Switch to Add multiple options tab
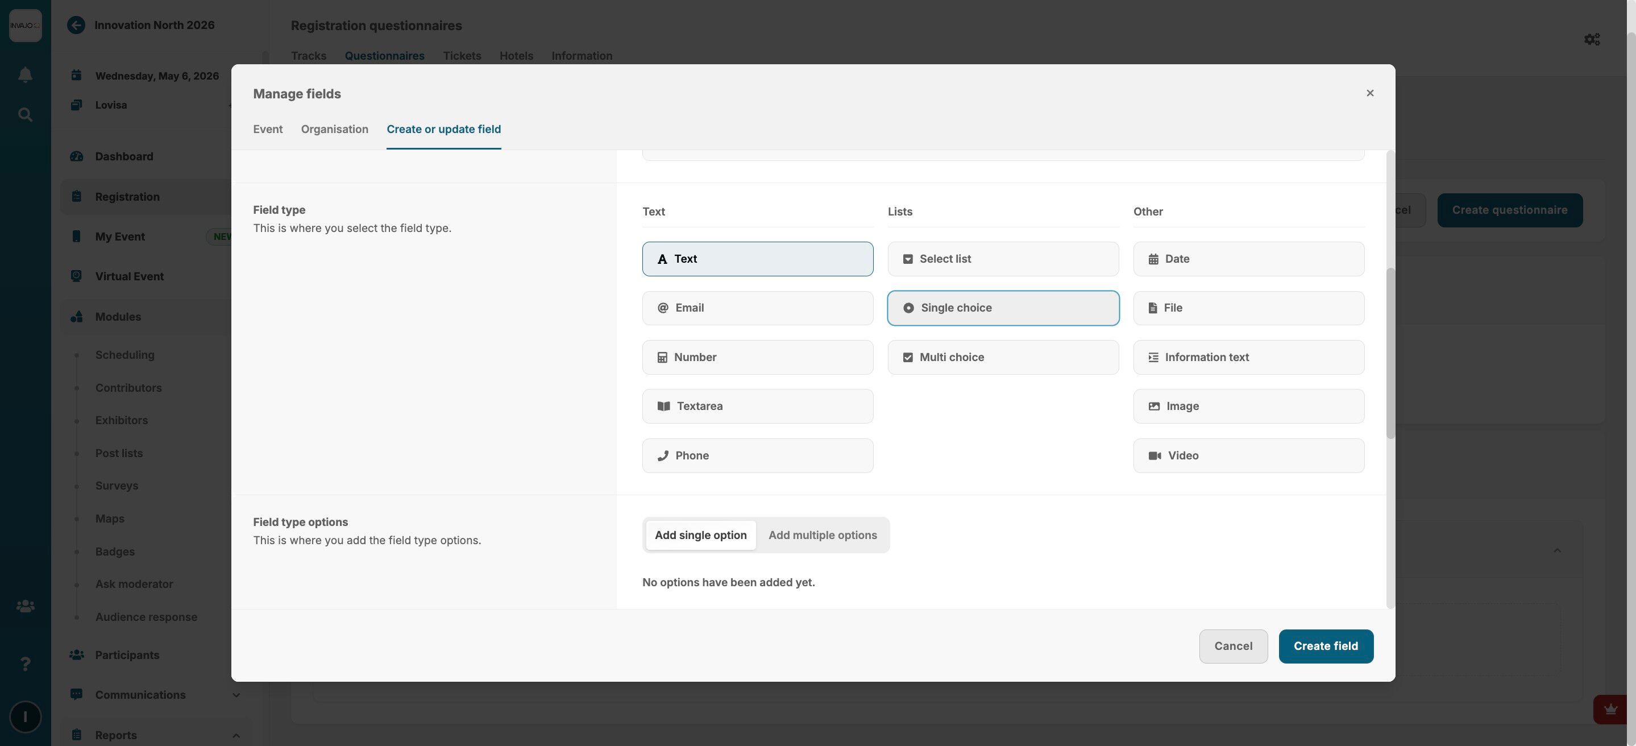The image size is (1636, 746). point(822,535)
